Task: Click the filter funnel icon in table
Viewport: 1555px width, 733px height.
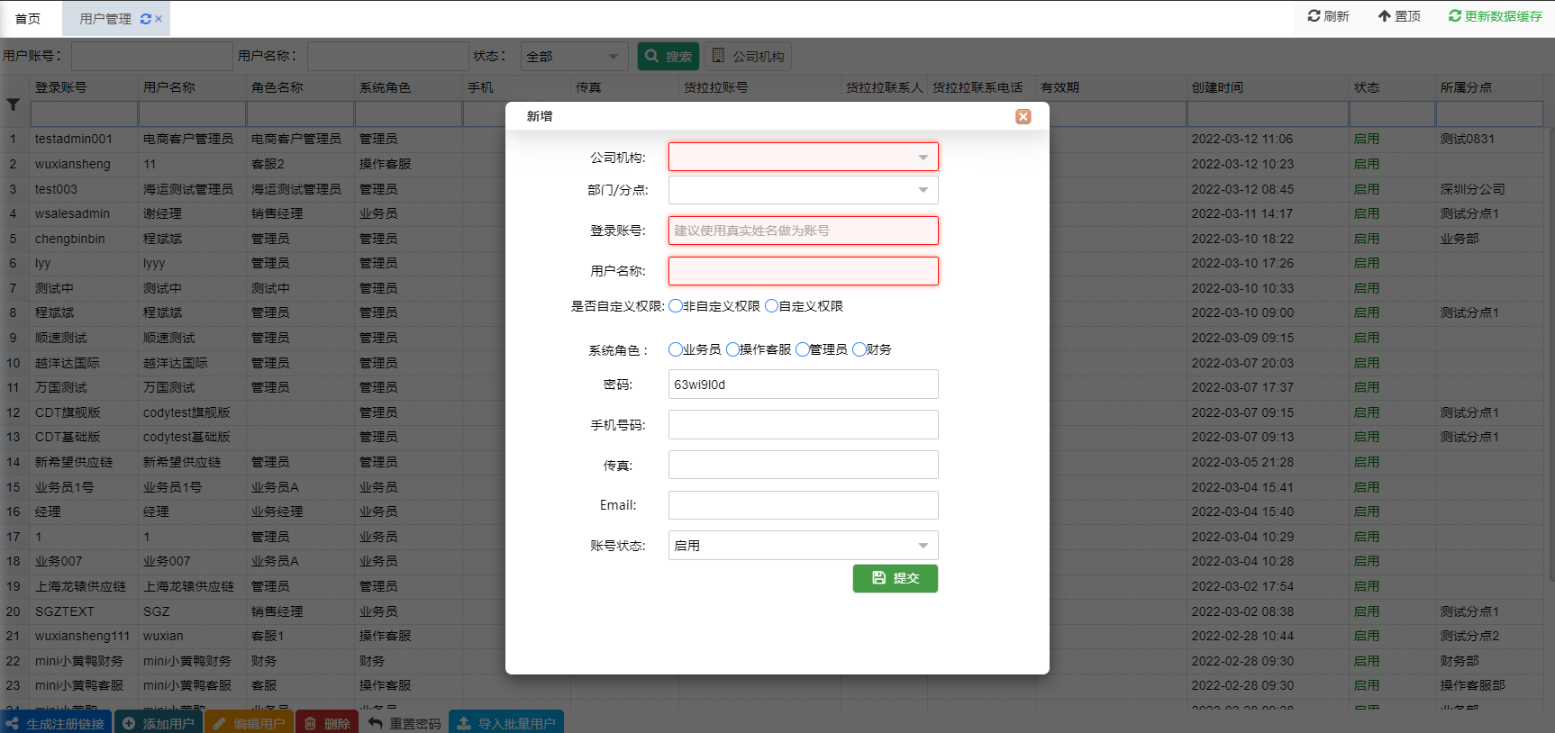Action: pos(14,105)
